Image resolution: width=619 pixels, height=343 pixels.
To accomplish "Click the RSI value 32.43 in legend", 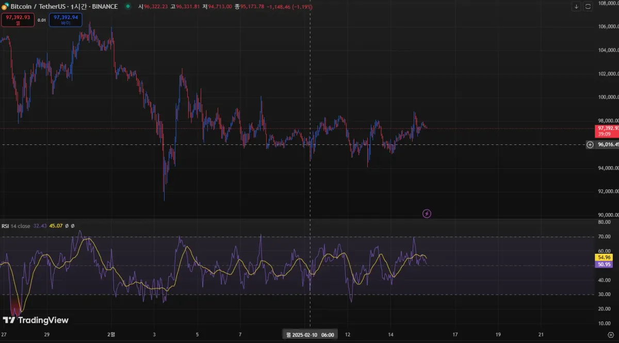I will pyautogui.click(x=40, y=226).
